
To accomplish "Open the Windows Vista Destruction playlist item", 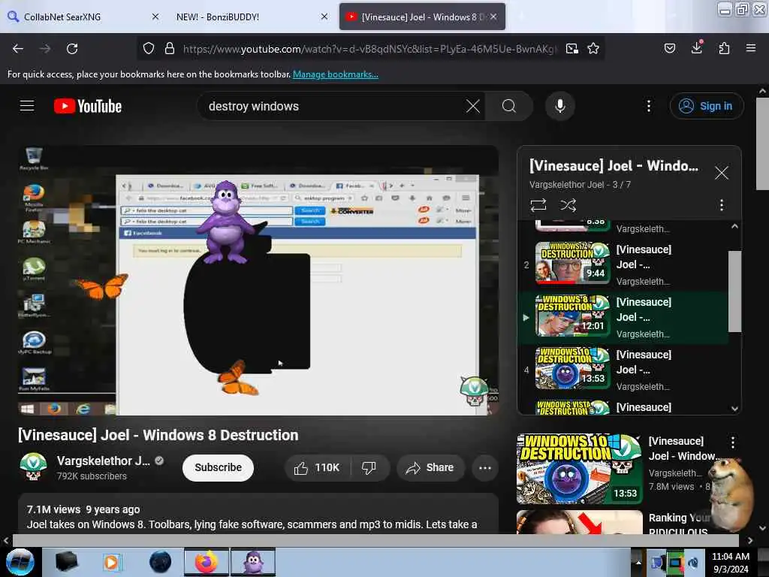I will pos(623,406).
